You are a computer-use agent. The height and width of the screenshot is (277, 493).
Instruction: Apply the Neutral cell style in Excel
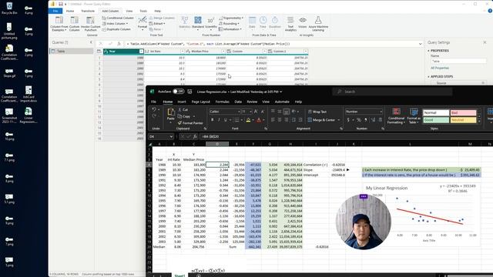(x=463, y=120)
